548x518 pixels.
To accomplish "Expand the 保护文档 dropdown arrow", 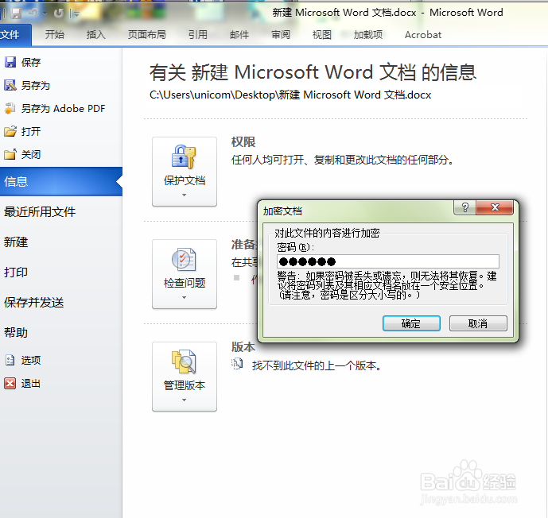I will click(185, 195).
